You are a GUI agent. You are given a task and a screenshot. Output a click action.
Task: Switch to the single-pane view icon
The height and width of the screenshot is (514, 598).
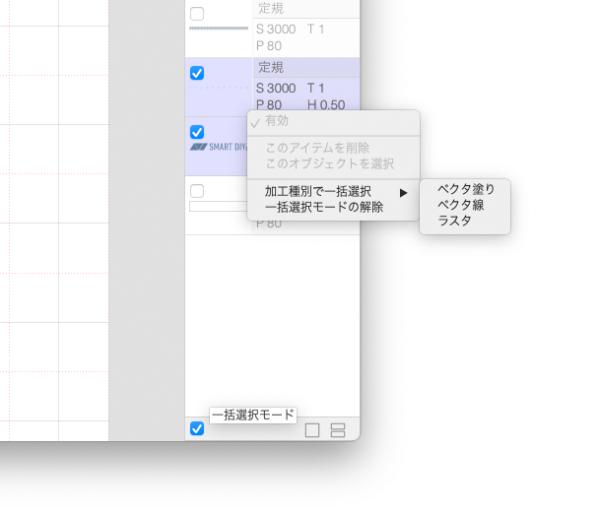(x=312, y=430)
